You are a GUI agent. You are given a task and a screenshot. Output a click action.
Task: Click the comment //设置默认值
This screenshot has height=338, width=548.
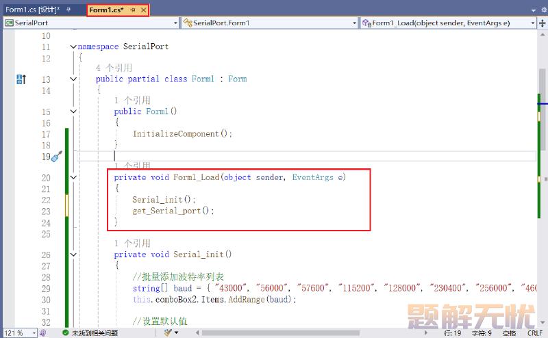point(160,322)
